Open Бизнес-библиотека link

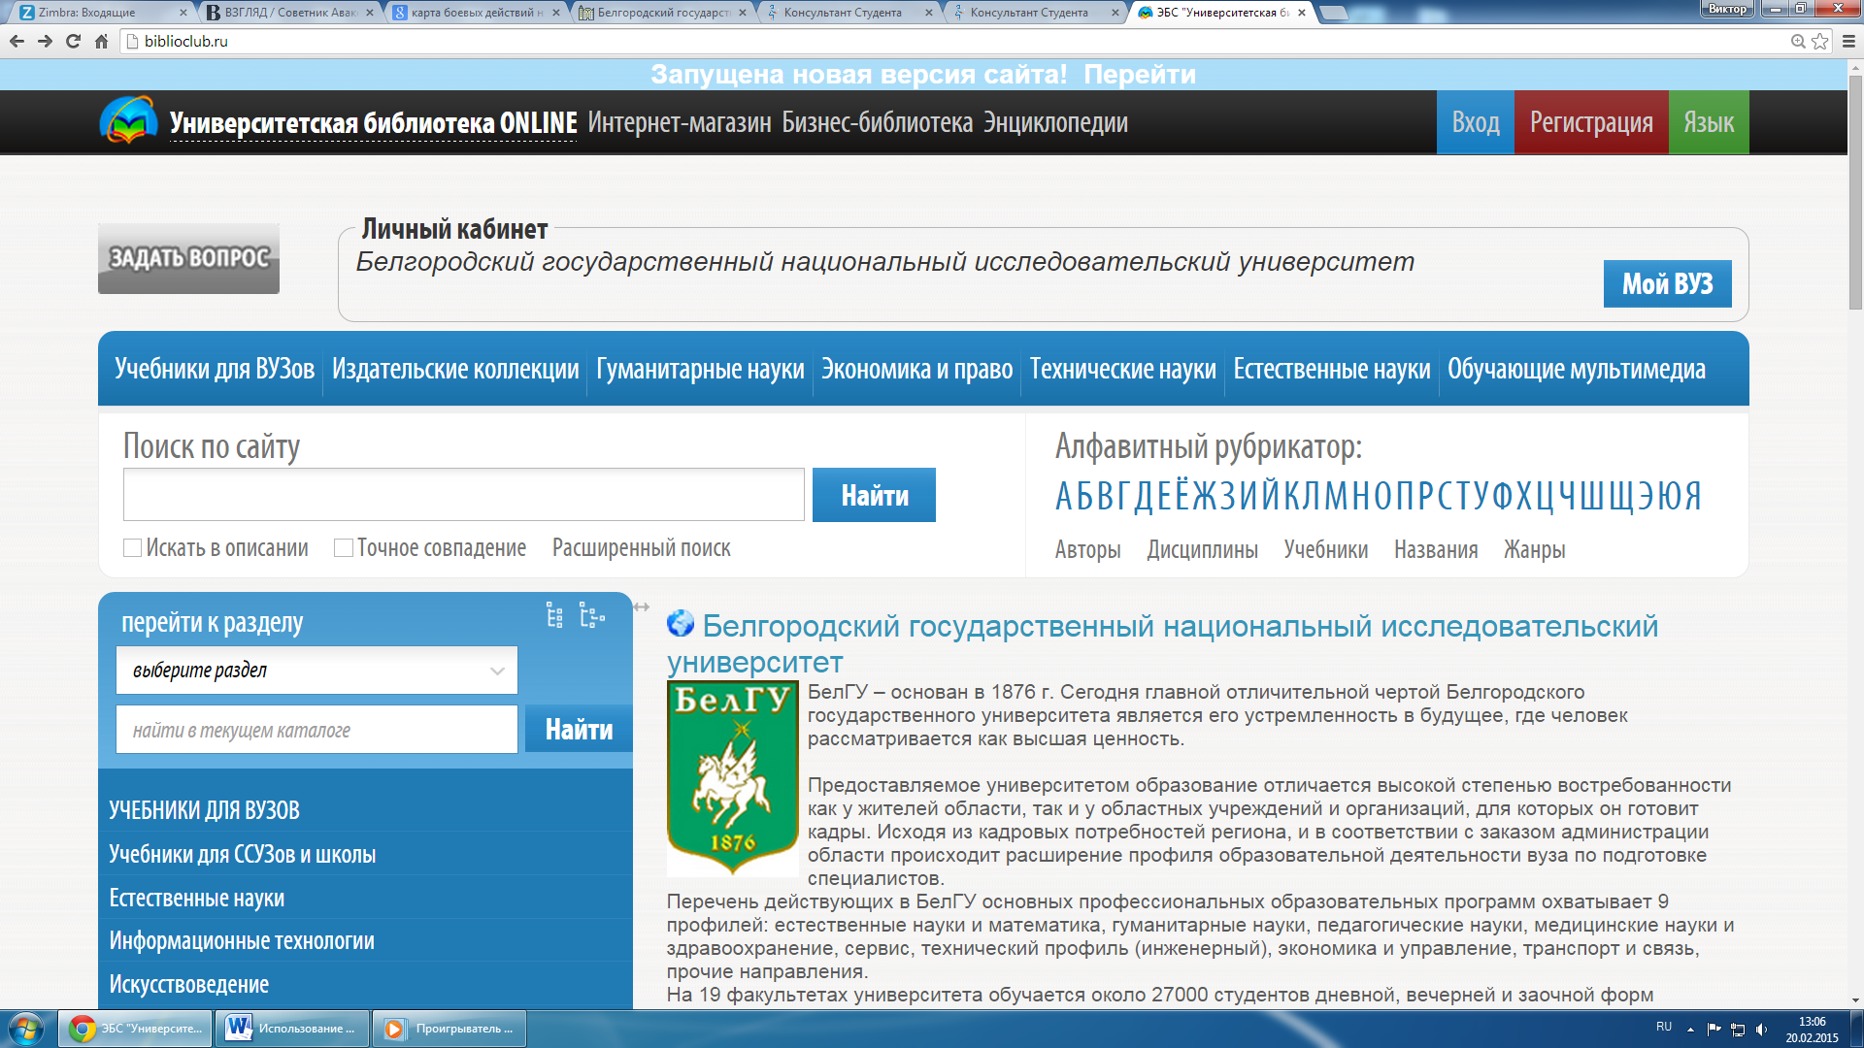pyautogui.click(x=878, y=122)
